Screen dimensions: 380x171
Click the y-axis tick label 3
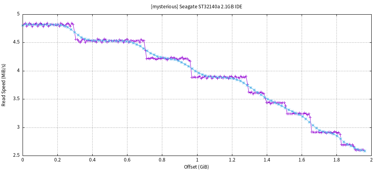tap(18, 127)
